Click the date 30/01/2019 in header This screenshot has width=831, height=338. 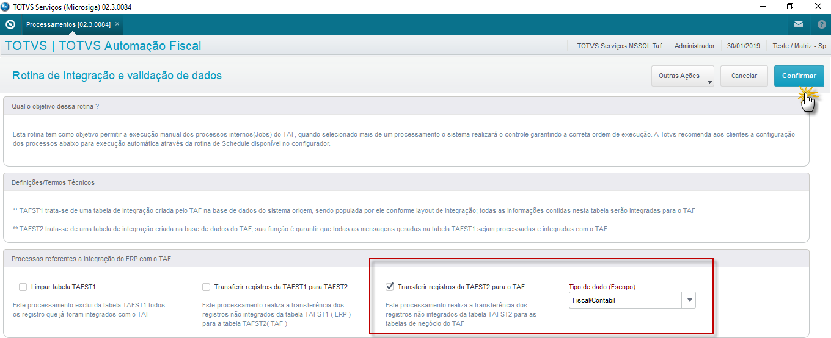(x=744, y=46)
